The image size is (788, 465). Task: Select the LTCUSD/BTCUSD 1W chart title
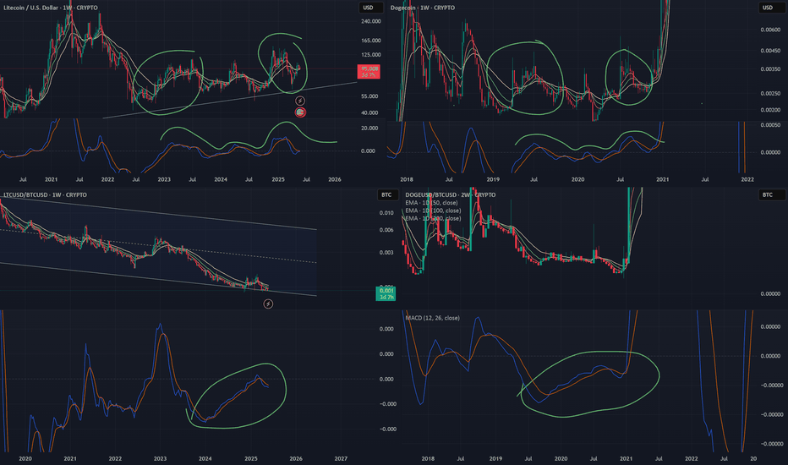coord(45,195)
